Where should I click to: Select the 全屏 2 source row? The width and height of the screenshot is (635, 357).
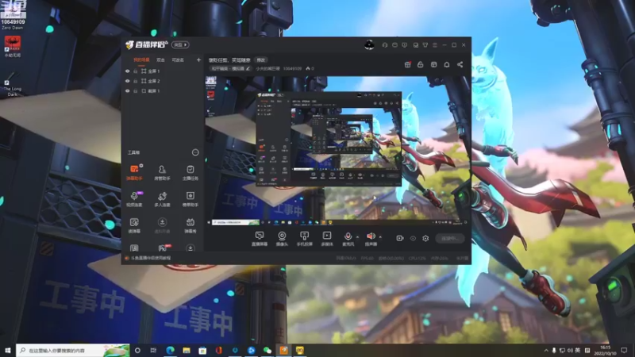pos(163,81)
